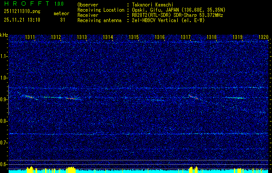Image resolution: width=272 pixels, height=173 pixels.
Task: Click time marker 1317
Action: tap(186, 37)
